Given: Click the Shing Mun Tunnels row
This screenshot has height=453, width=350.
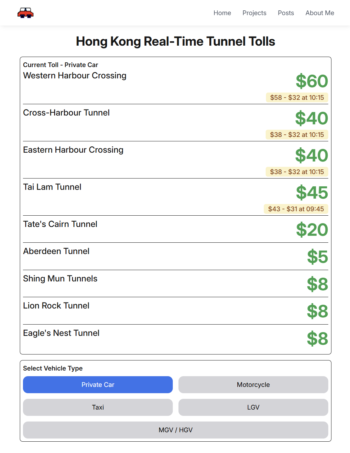Looking at the screenshot, I should 60,279.
